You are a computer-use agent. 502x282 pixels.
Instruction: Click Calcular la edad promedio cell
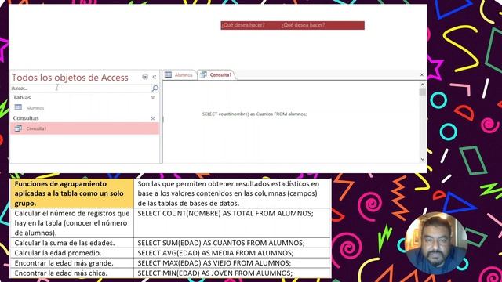tap(72, 253)
